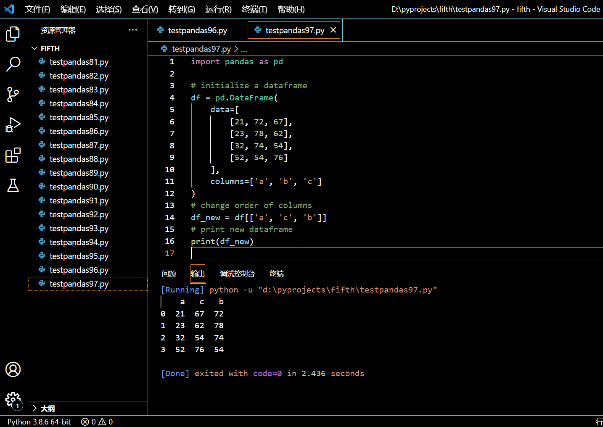Click 'import pandas as pd' code line
This screenshot has height=427, width=603.
click(x=237, y=62)
